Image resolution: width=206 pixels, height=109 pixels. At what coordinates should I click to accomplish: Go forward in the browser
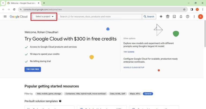[9, 9]
